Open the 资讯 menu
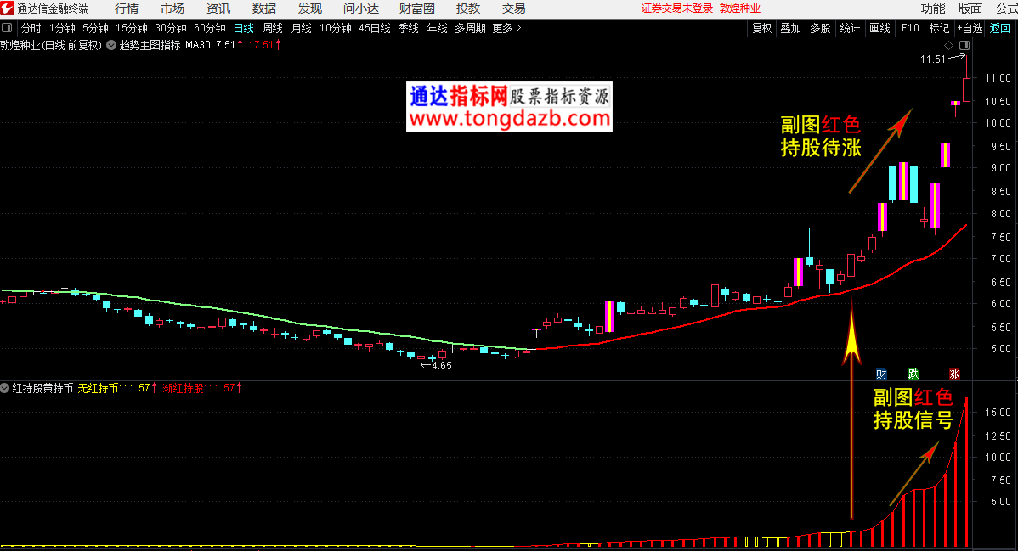This screenshot has height=551, width=1018. point(218,8)
